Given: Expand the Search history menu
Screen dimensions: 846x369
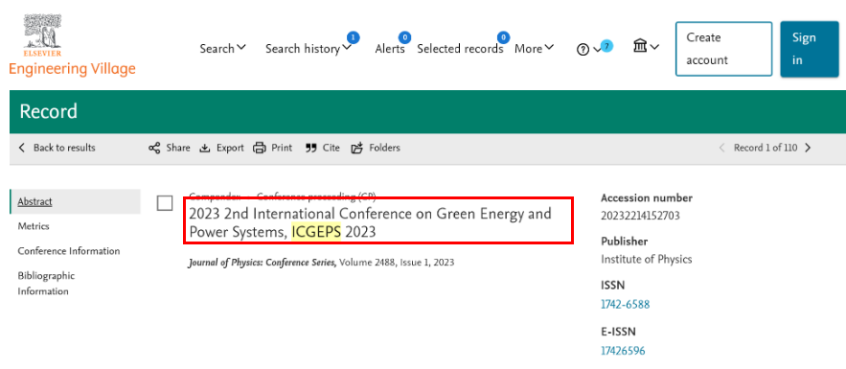Looking at the screenshot, I should pyautogui.click(x=309, y=49).
